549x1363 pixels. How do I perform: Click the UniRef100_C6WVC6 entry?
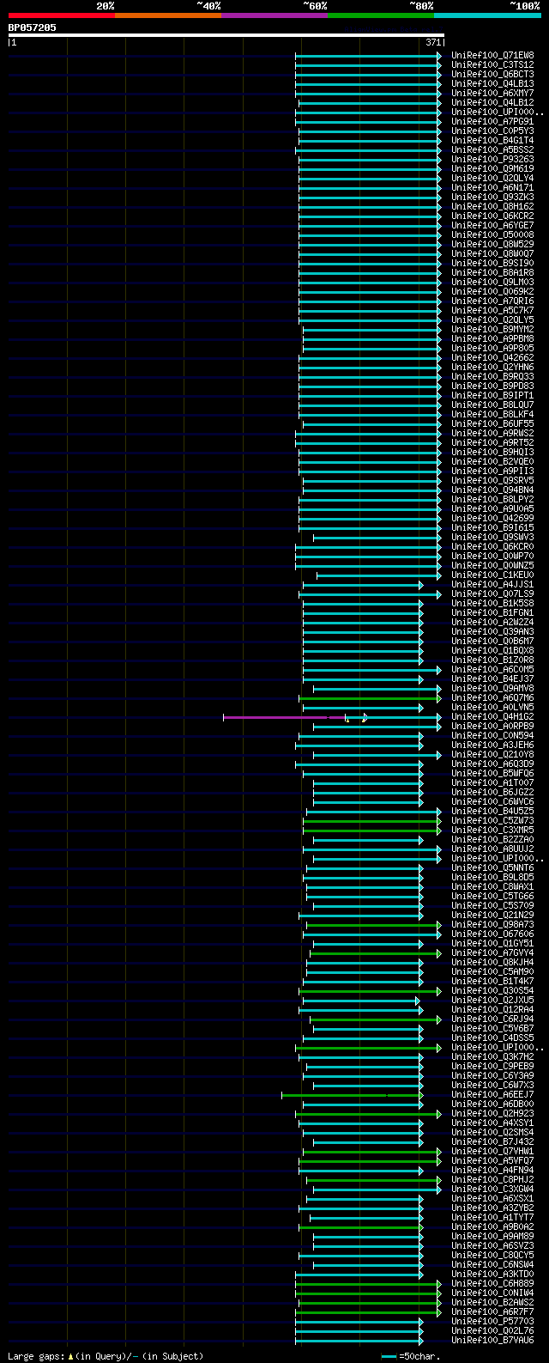tap(492, 801)
